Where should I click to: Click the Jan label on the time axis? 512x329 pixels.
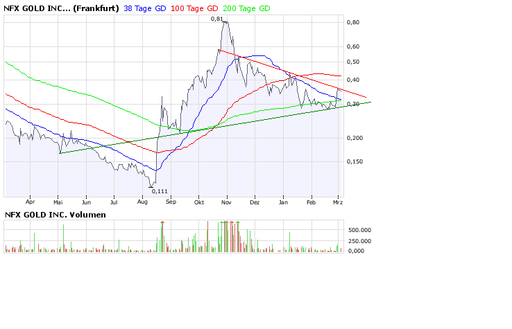tap(283, 202)
